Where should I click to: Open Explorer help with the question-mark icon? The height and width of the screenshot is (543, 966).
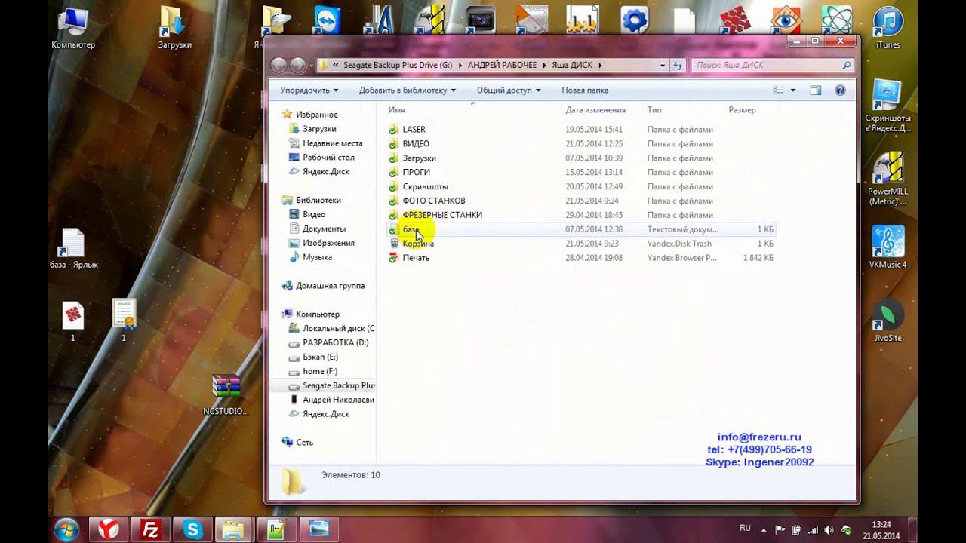pos(840,90)
